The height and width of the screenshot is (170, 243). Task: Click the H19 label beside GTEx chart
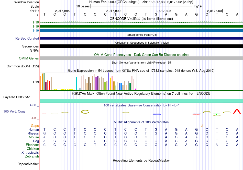coord(36,82)
